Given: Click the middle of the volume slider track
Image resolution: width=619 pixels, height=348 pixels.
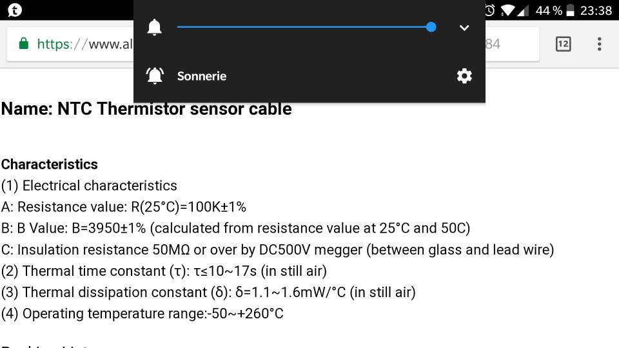Looking at the screenshot, I should click(x=304, y=27).
